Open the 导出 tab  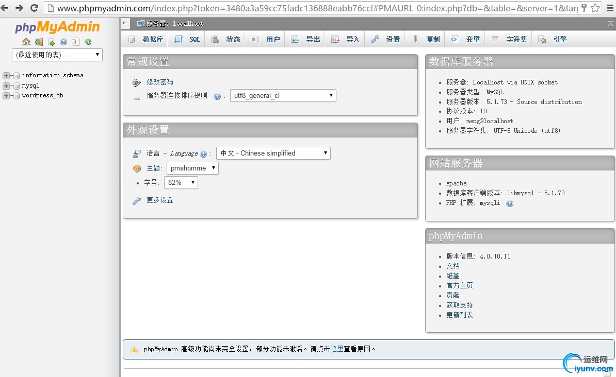[x=305, y=39]
